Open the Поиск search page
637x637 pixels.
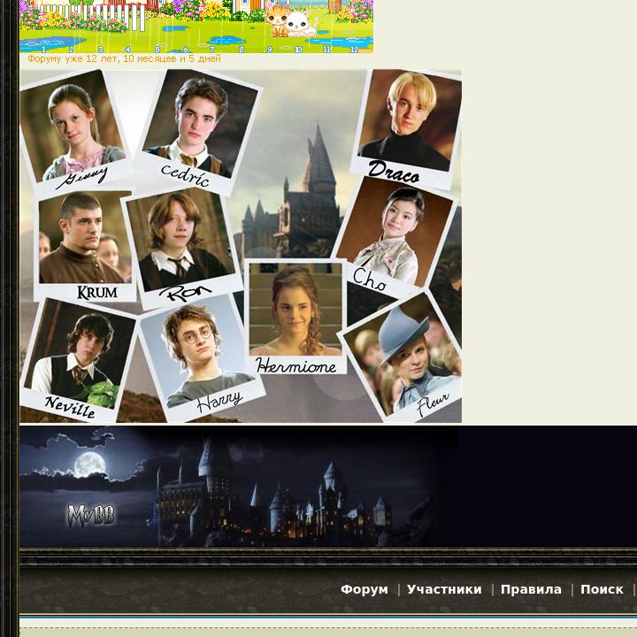click(602, 589)
